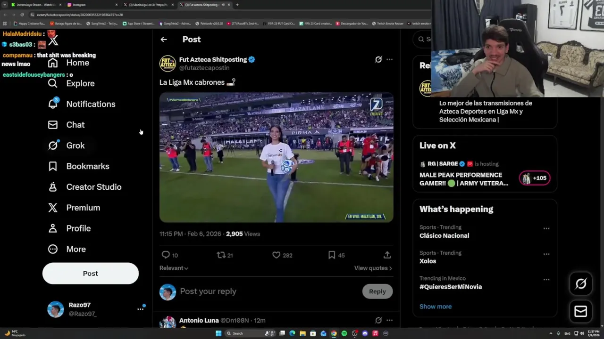
Task: Open Notifications in the sidebar
Action: 82,104
